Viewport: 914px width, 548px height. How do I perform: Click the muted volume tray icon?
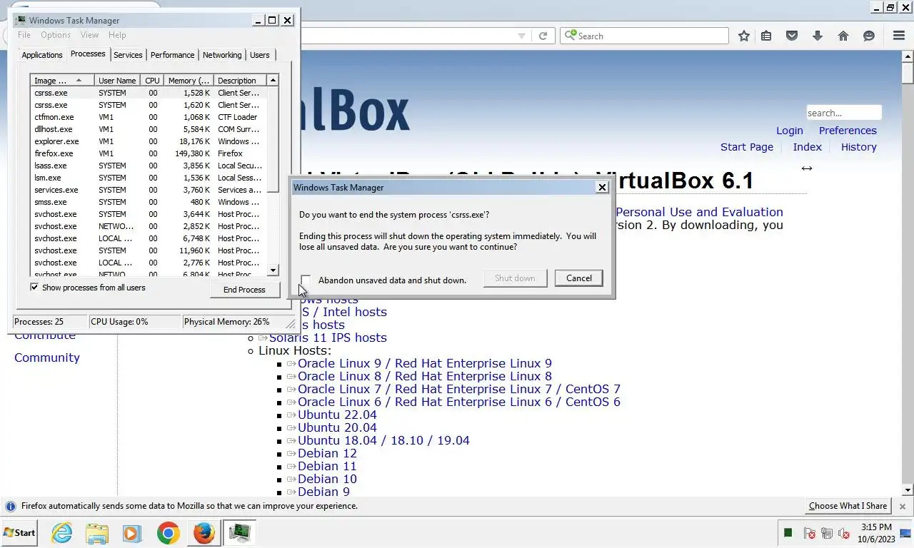point(844,533)
